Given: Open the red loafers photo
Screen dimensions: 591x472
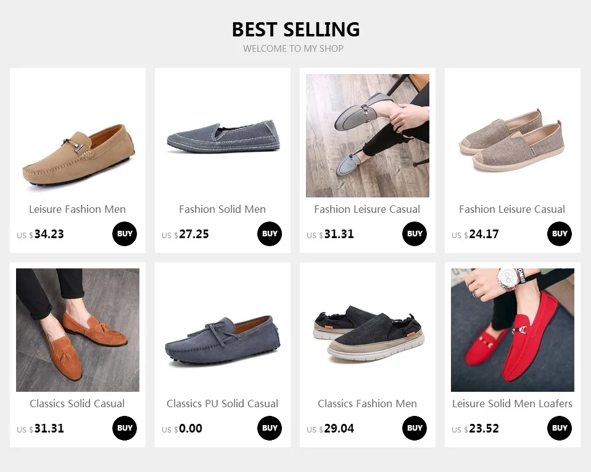Looking at the screenshot, I should click(513, 330).
